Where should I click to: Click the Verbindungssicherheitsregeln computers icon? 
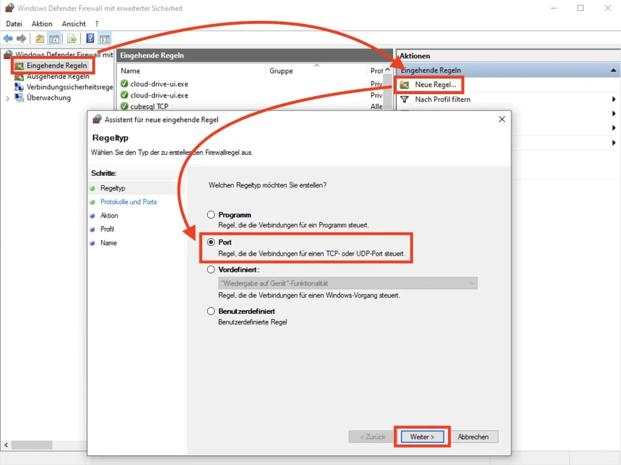click(x=19, y=87)
